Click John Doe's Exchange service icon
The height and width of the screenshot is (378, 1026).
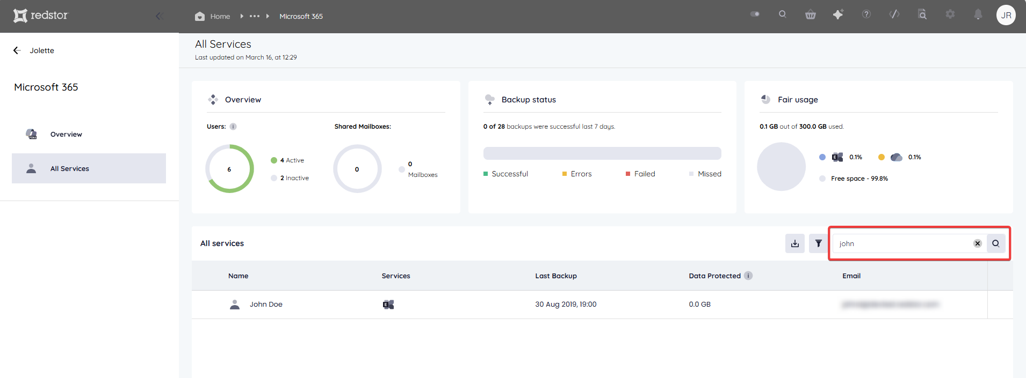[x=388, y=305]
